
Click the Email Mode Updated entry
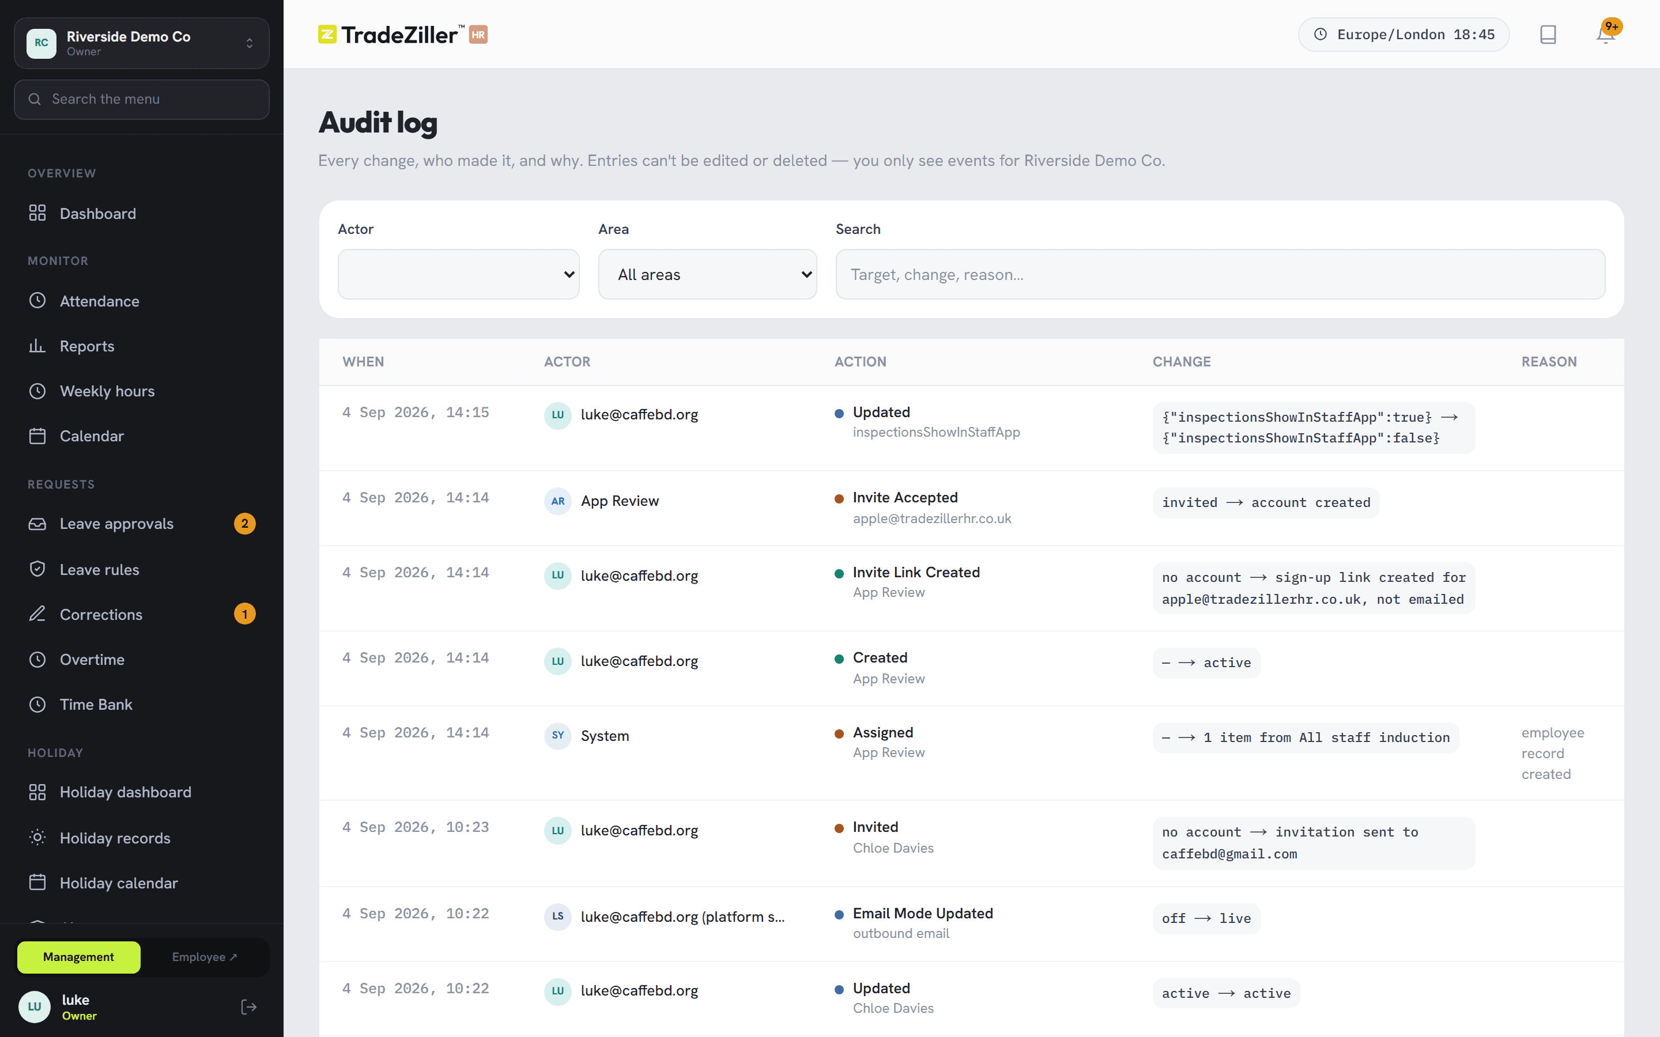923,914
